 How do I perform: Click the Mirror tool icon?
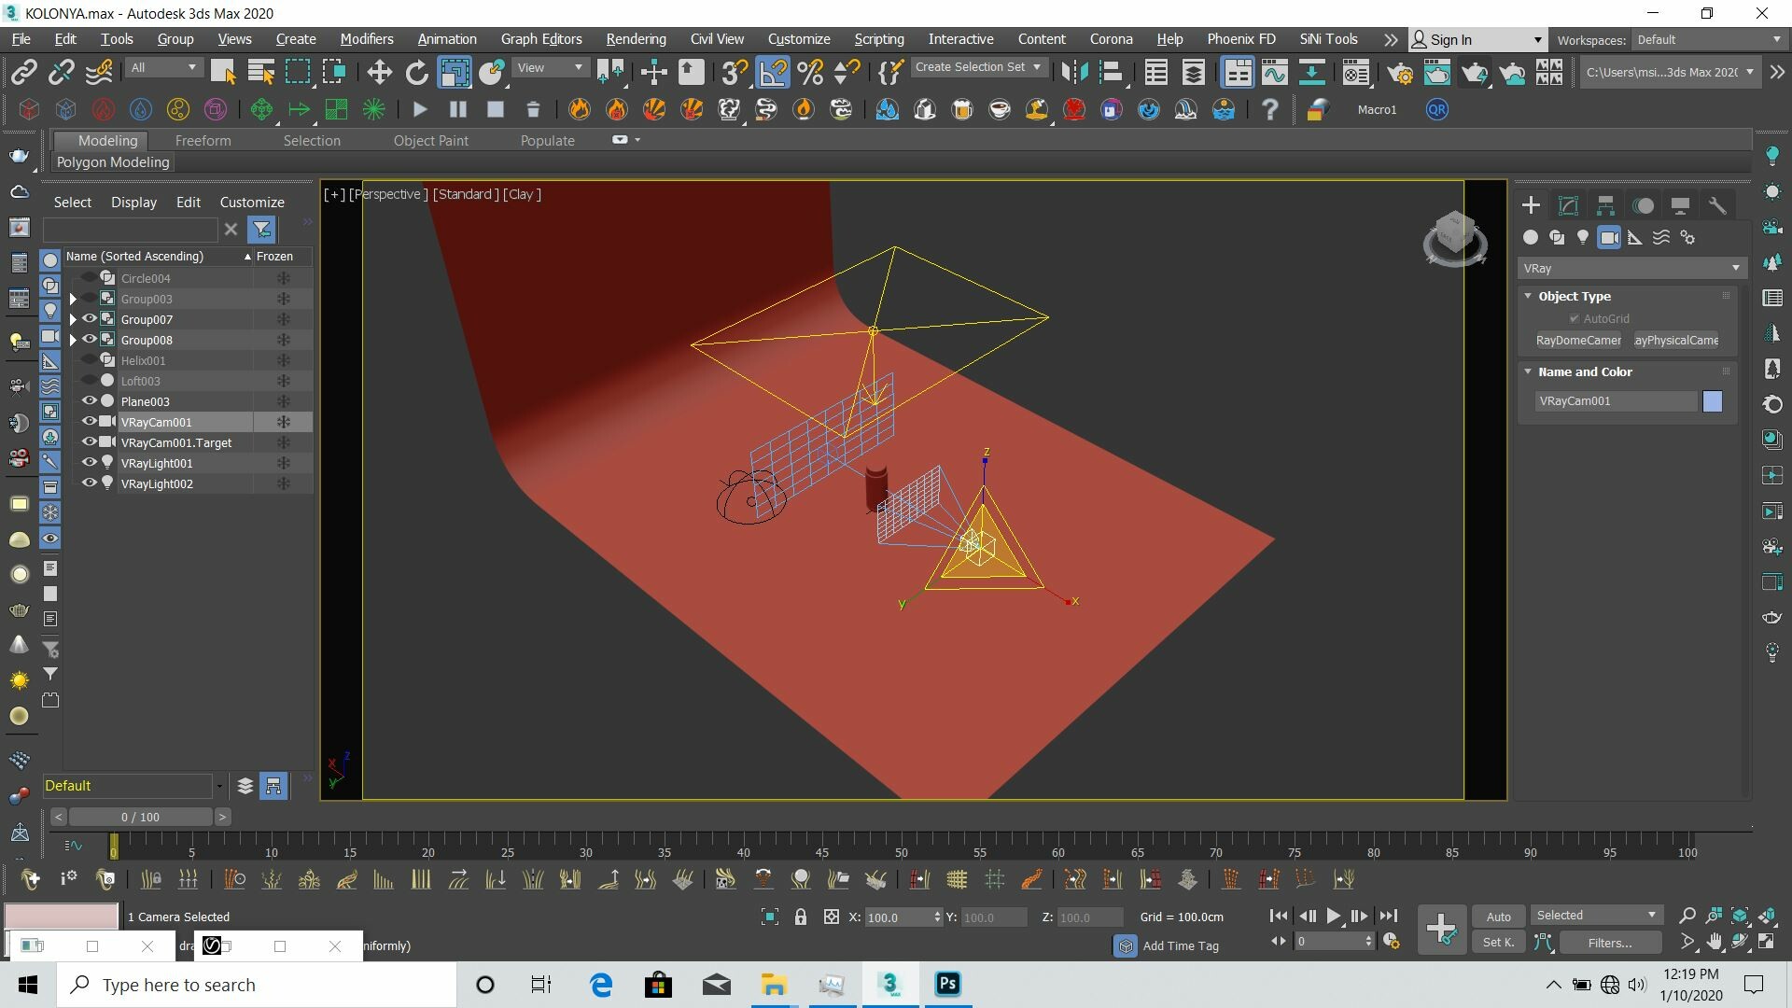(x=1074, y=72)
